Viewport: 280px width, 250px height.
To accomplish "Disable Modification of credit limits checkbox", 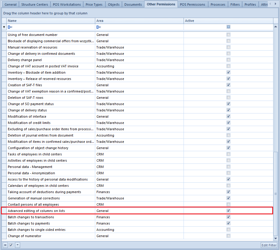I will (x=228, y=123).
